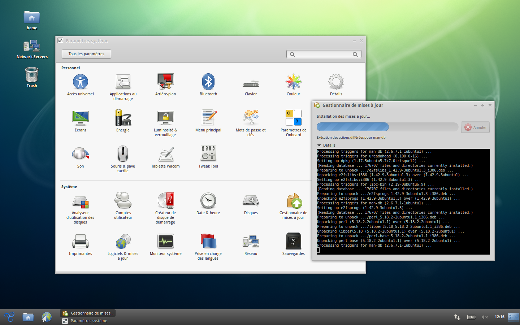
Task: Open Arrière-plan settings
Action: coord(166,85)
